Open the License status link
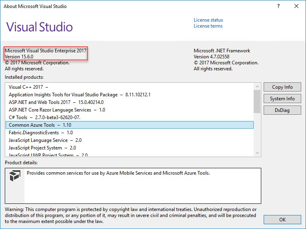 click(208, 20)
